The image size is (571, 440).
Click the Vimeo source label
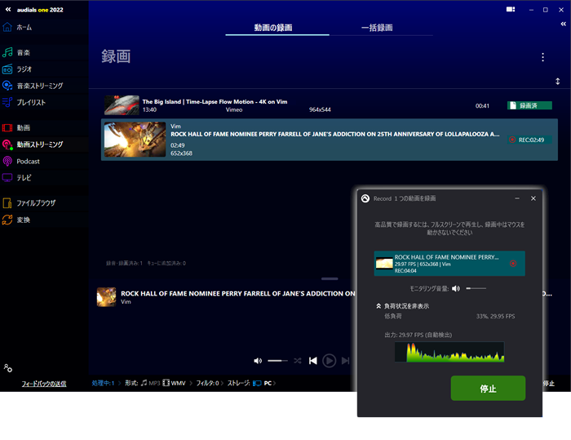click(x=234, y=109)
